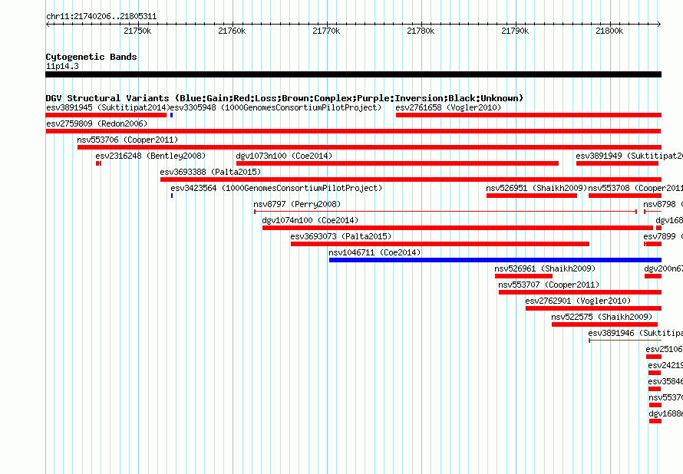Image resolution: width=683 pixels, height=474 pixels.
Task: Click the 21760k scale tick label
Action: click(x=232, y=31)
